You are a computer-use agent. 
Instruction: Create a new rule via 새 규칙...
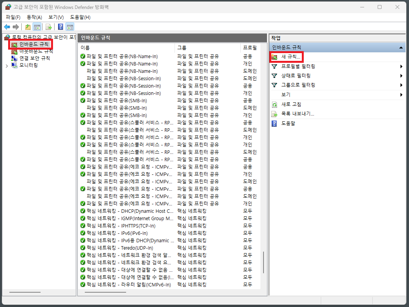pyautogui.click(x=291, y=57)
